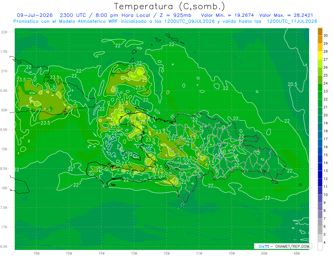Click the colorbar label "27"
The image size is (333, 257).
[x=326, y=59]
